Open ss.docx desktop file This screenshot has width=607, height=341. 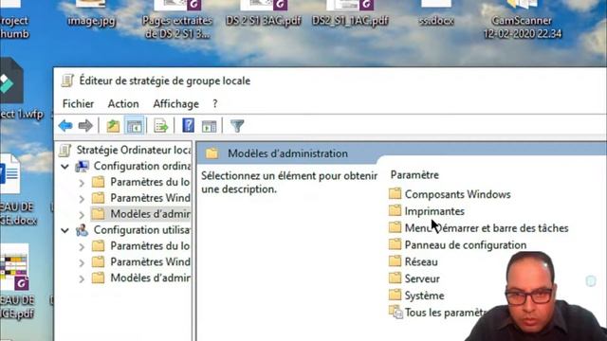436,13
